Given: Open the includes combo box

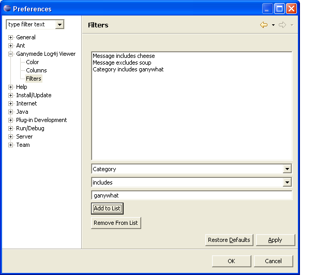Looking at the screenshot, I should click(287, 182).
